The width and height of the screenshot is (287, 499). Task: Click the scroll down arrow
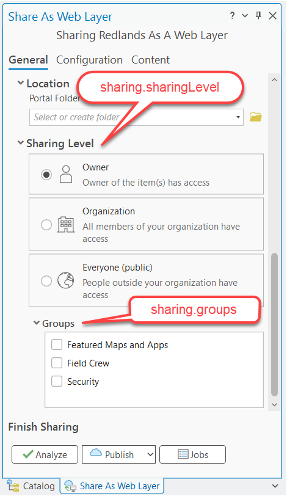[274, 405]
